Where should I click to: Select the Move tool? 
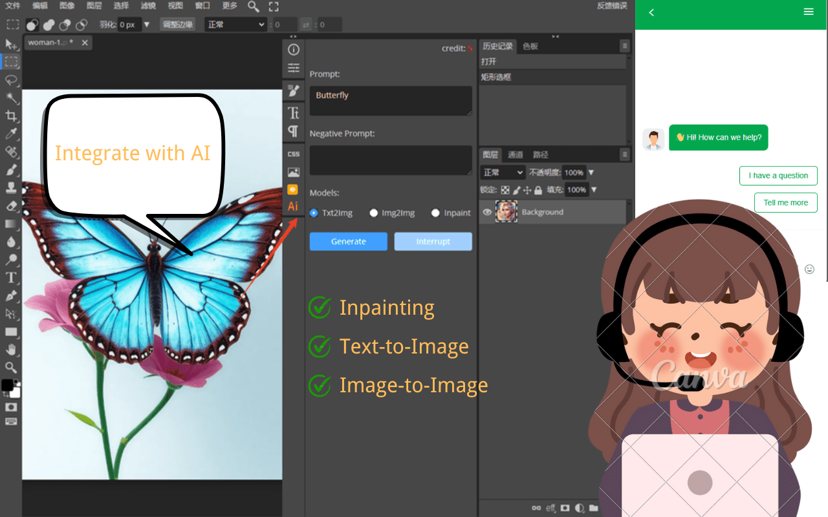pyautogui.click(x=11, y=44)
